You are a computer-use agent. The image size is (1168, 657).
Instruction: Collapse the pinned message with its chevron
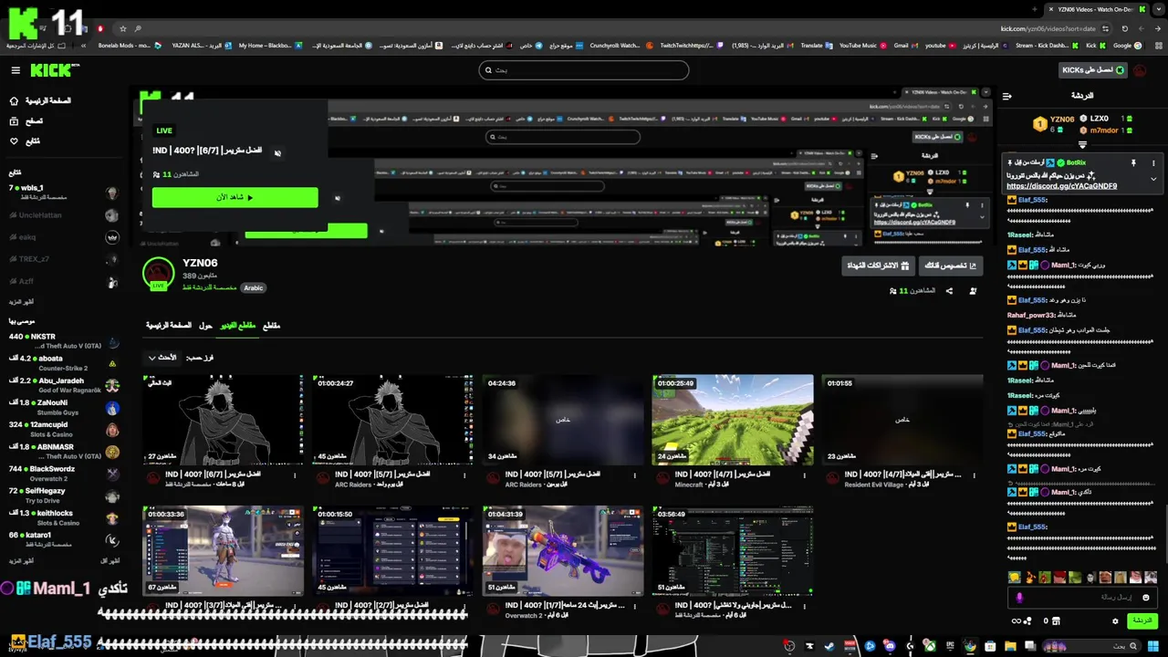pos(1153,179)
